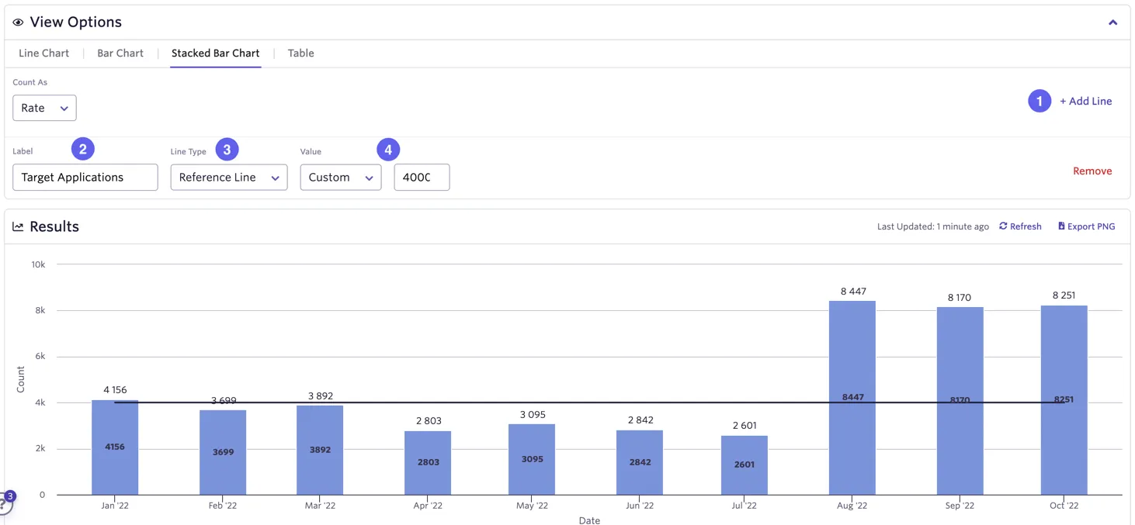1135x525 pixels.
Task: Click the Target Applications label field
Action: coord(85,177)
